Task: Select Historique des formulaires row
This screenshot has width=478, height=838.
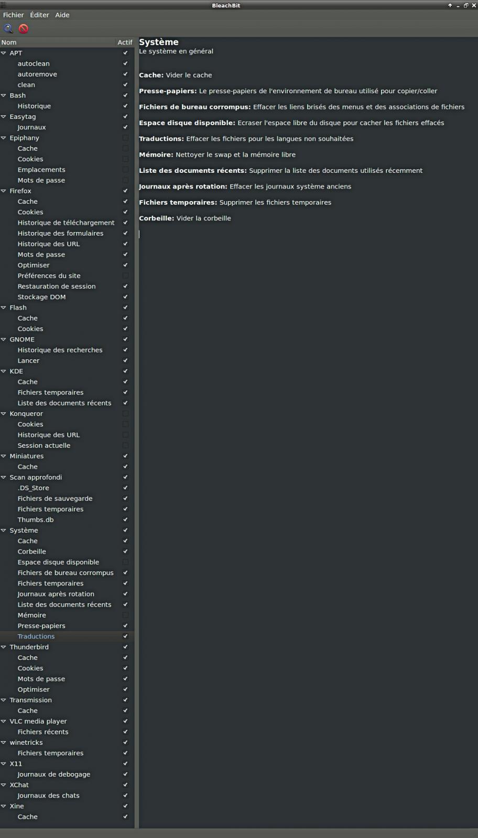Action: (67, 233)
